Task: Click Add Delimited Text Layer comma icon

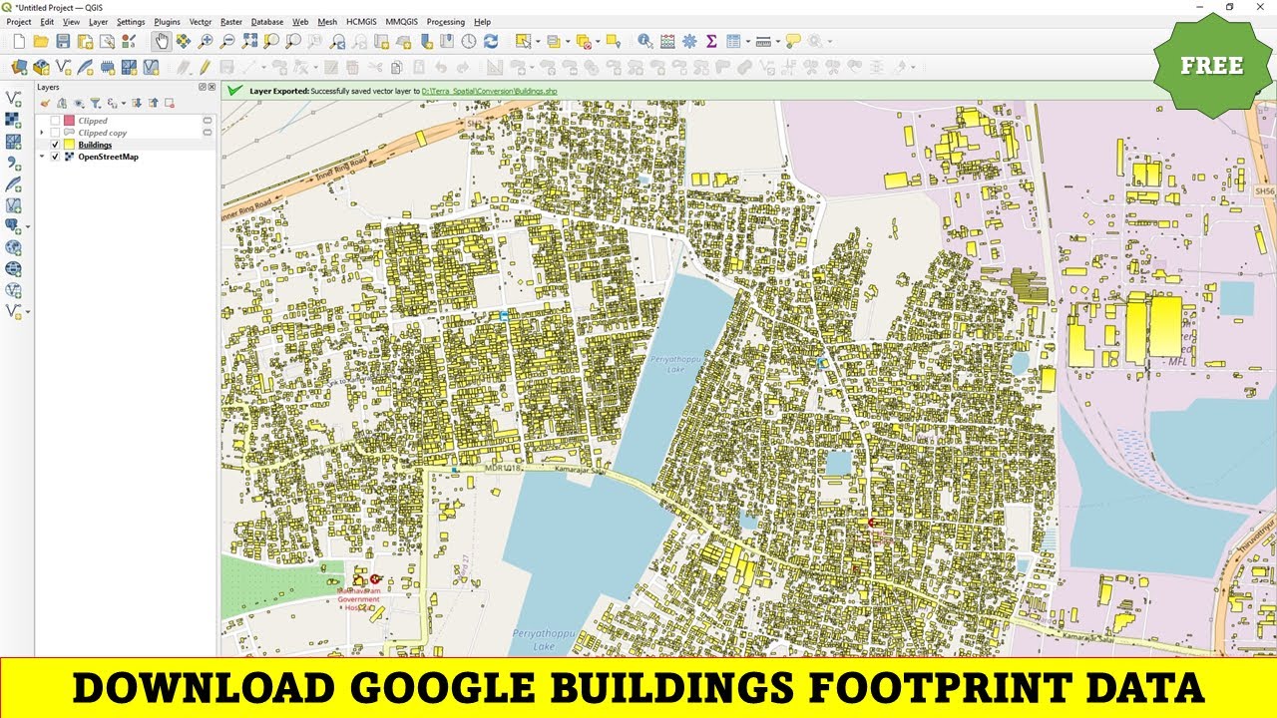Action: pos(13,163)
